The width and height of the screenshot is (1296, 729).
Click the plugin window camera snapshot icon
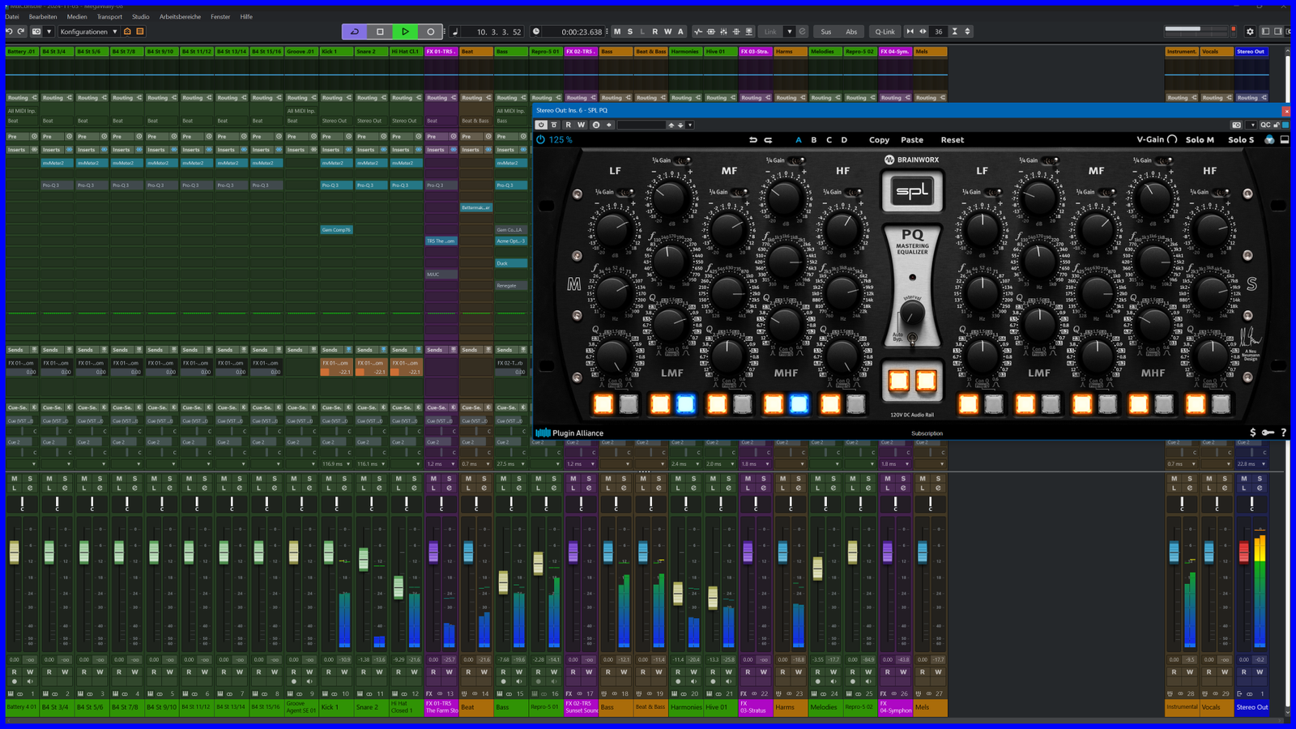(1236, 125)
